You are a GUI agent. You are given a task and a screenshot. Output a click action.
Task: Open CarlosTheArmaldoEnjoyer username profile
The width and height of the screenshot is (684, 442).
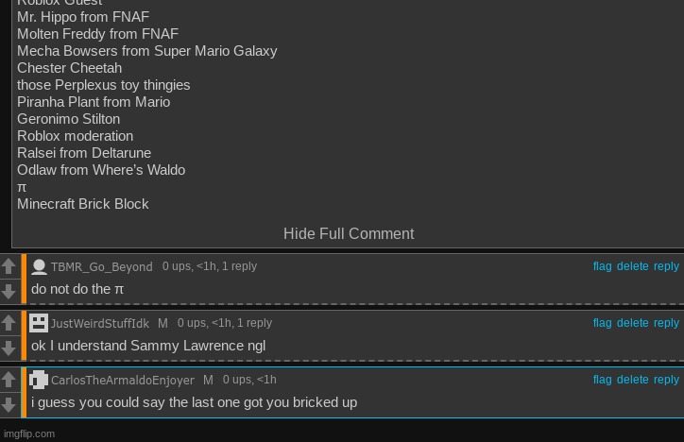pyautogui.click(x=123, y=380)
